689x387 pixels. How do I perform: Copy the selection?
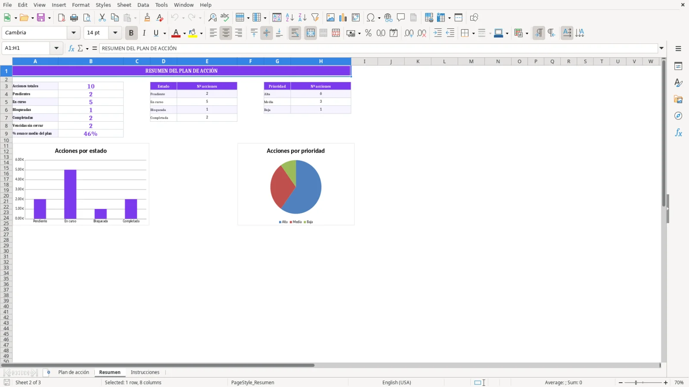coord(115,18)
